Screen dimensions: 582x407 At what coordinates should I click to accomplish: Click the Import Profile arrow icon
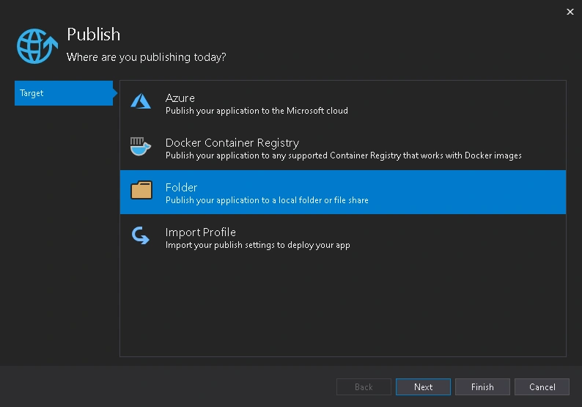click(141, 235)
